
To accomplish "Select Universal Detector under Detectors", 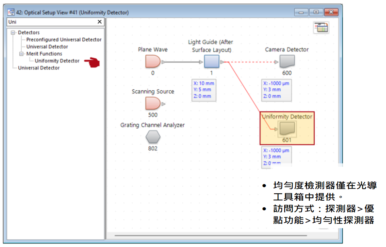I will pyautogui.click(x=47, y=47).
